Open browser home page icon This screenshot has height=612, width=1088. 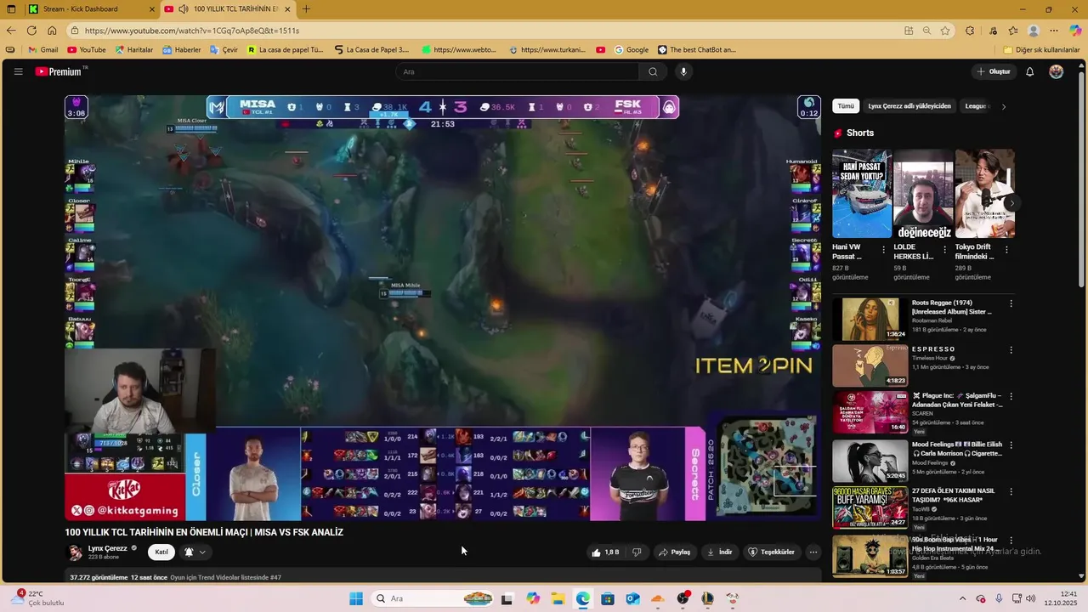point(52,31)
